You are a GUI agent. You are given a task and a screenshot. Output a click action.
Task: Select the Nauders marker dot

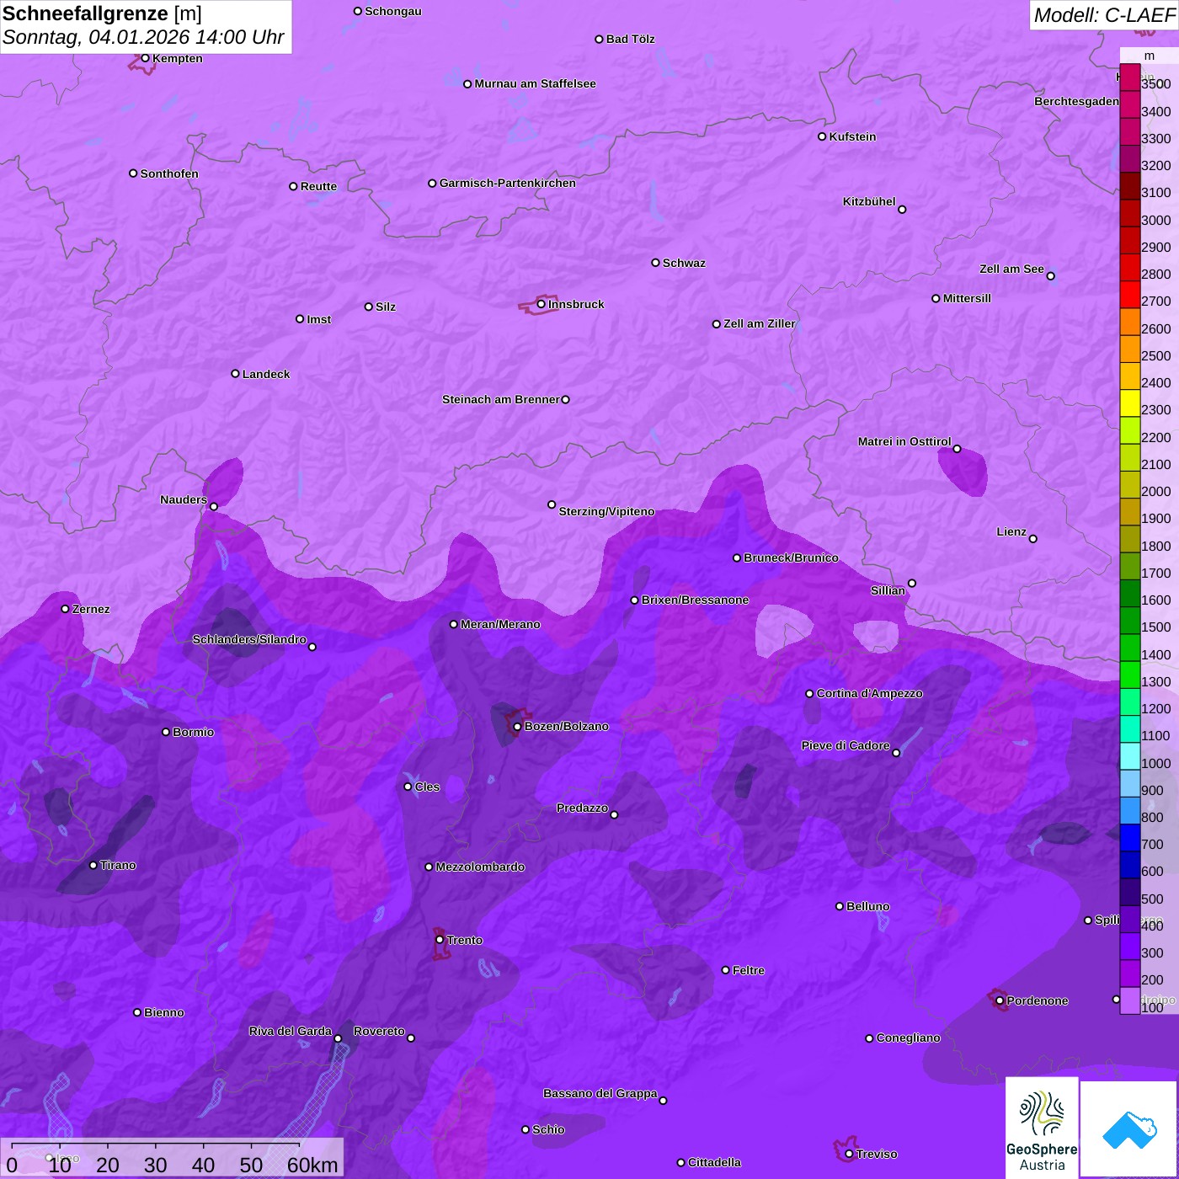214,506
